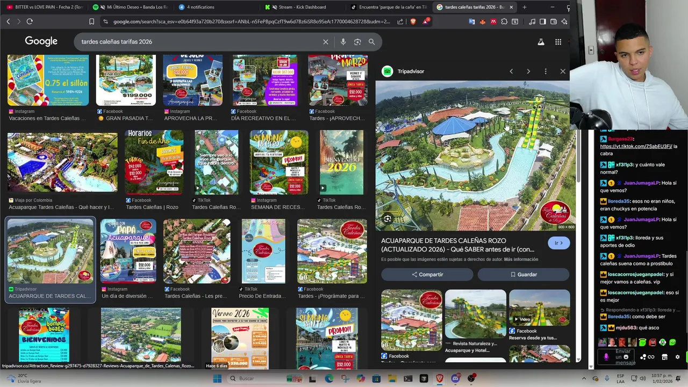688x387 pixels.
Task: Select the red angry emote in chat
Action: pyautogui.click(x=653, y=342)
